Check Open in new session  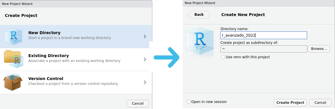pos(188,102)
